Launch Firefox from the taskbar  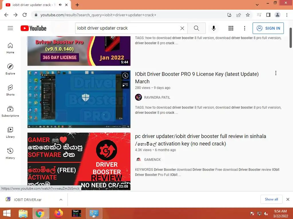58,213
